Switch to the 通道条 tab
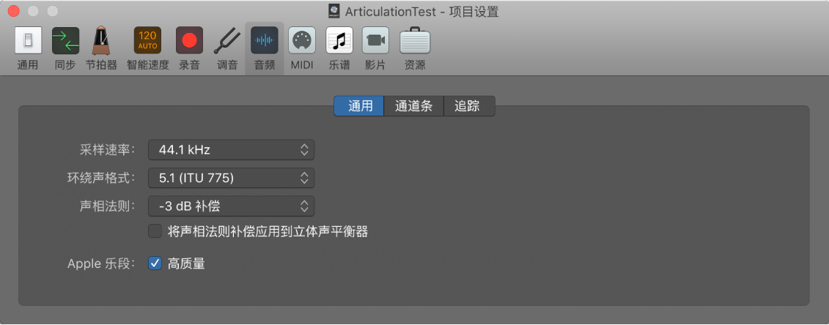This screenshot has height=325, width=829. click(x=413, y=106)
